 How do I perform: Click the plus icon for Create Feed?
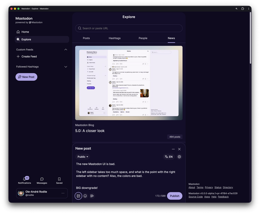pyautogui.click(x=18, y=57)
